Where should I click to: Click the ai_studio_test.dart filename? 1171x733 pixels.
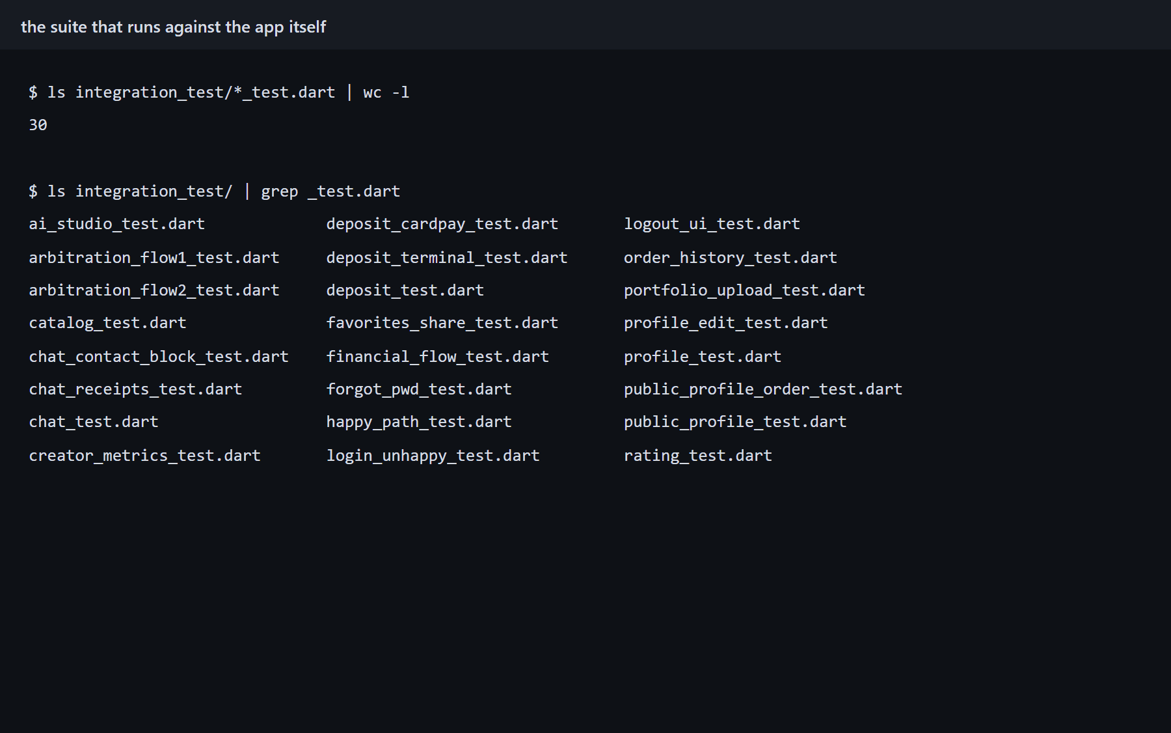117,224
